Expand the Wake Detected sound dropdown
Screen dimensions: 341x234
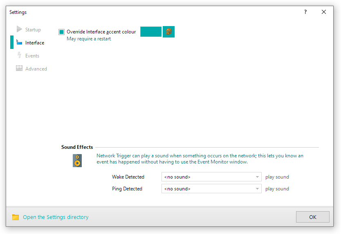[211, 177]
